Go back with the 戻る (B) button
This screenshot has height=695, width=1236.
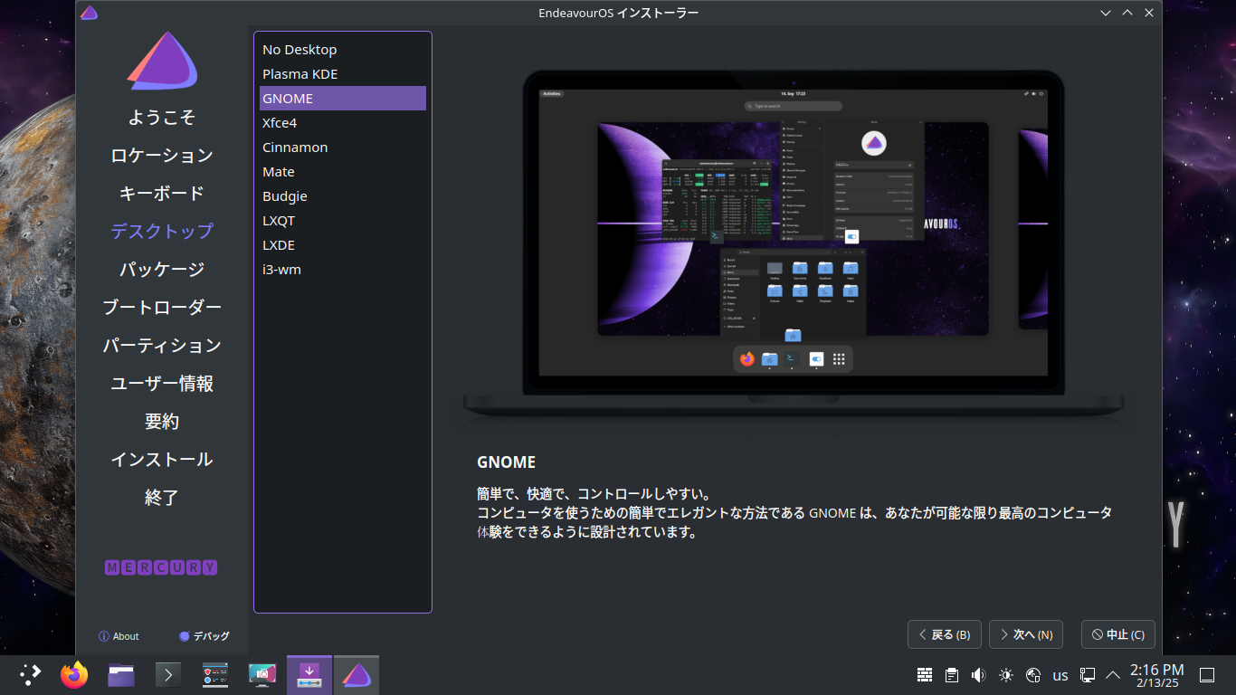click(945, 634)
